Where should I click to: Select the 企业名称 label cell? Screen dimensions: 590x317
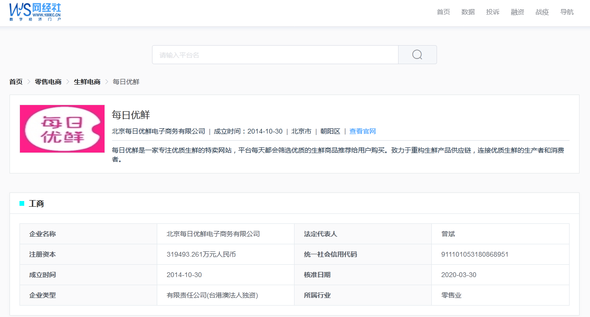click(x=88, y=234)
